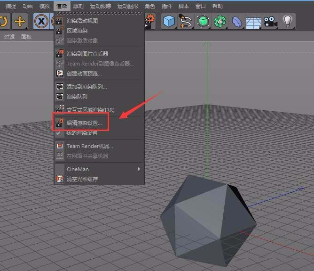Screen dimensions: 314x271
Task: Open the 插件 menu
Action: [x=167, y=6]
